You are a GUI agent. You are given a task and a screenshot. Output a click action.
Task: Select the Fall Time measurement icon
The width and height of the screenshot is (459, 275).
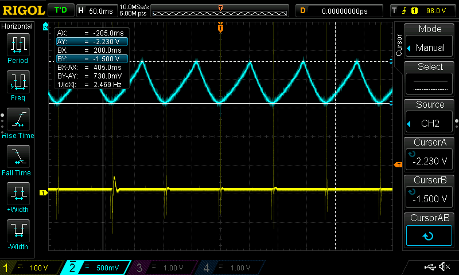tap(18, 156)
